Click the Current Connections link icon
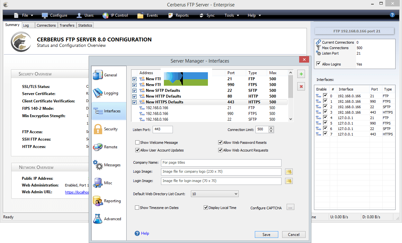 click(318, 42)
